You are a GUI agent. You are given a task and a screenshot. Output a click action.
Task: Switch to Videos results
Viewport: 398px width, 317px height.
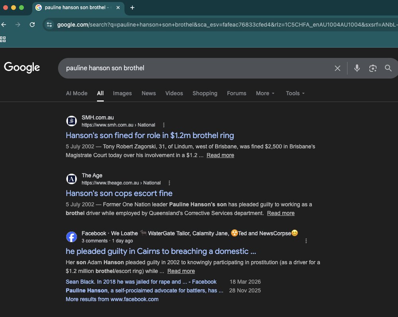coord(174,93)
